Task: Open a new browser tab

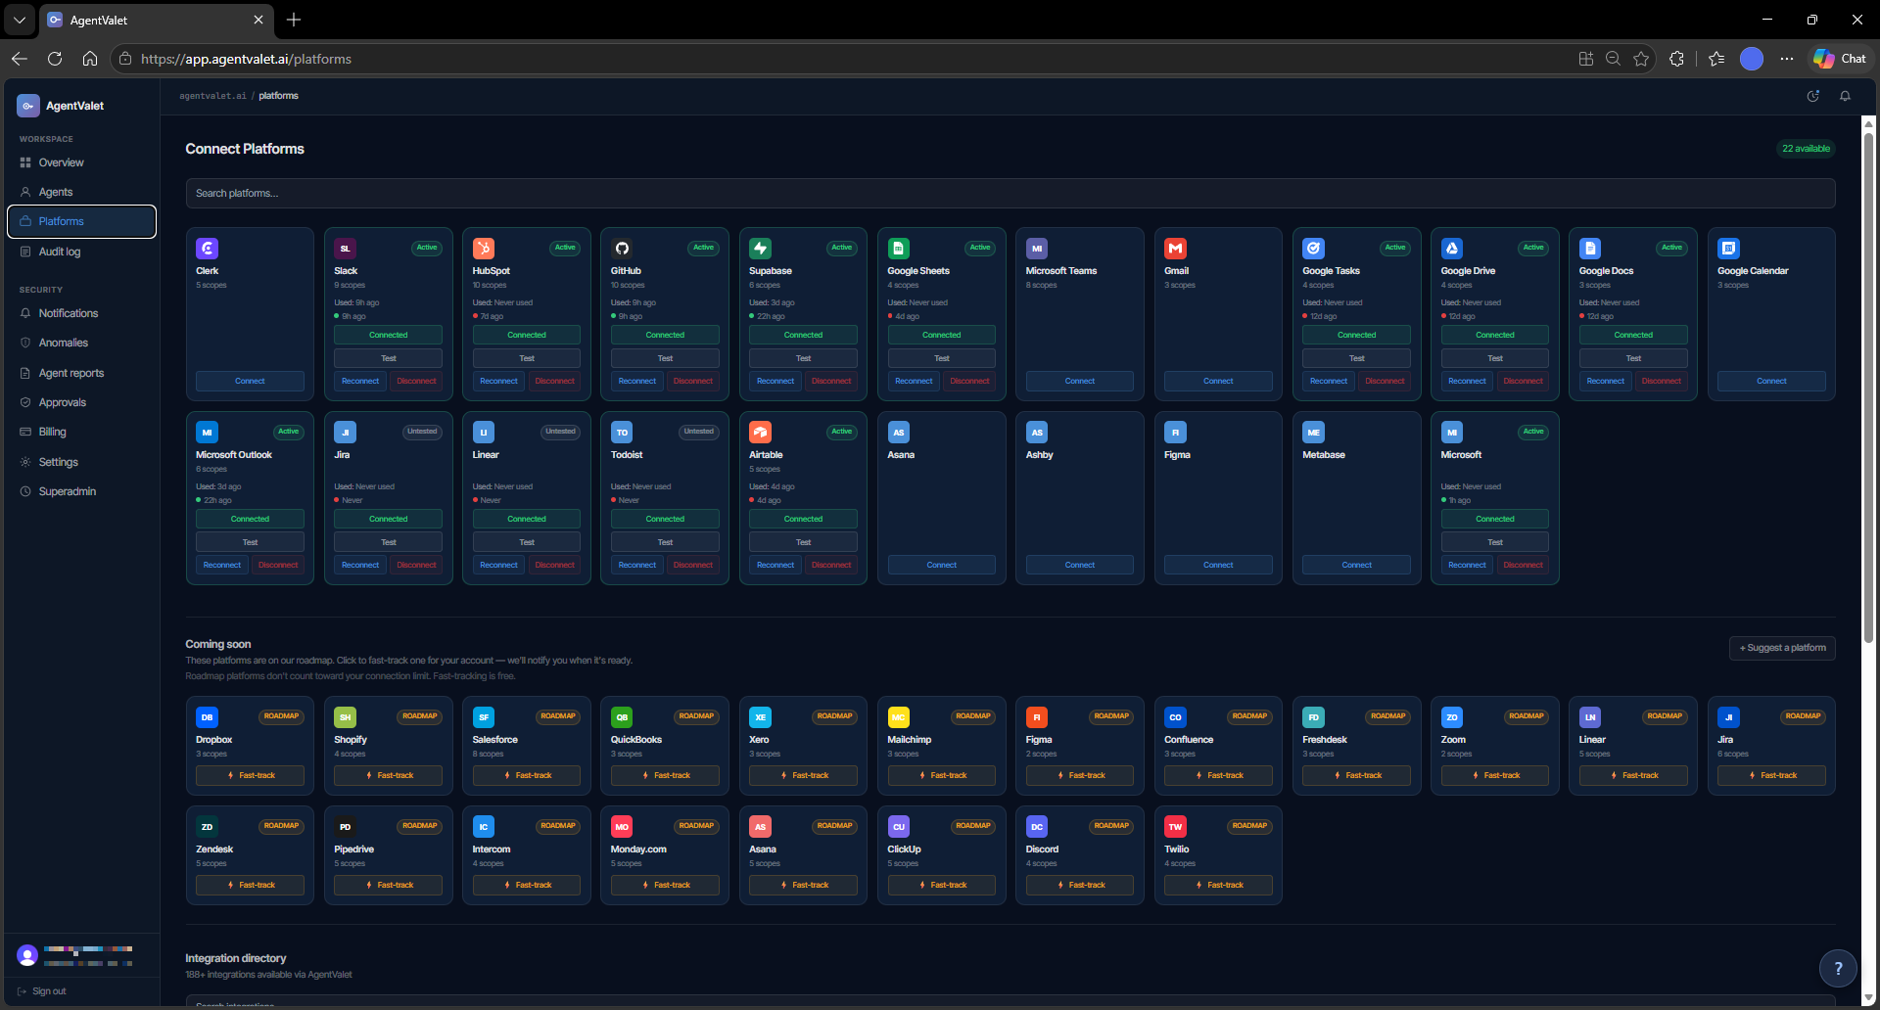Action: coord(294,20)
